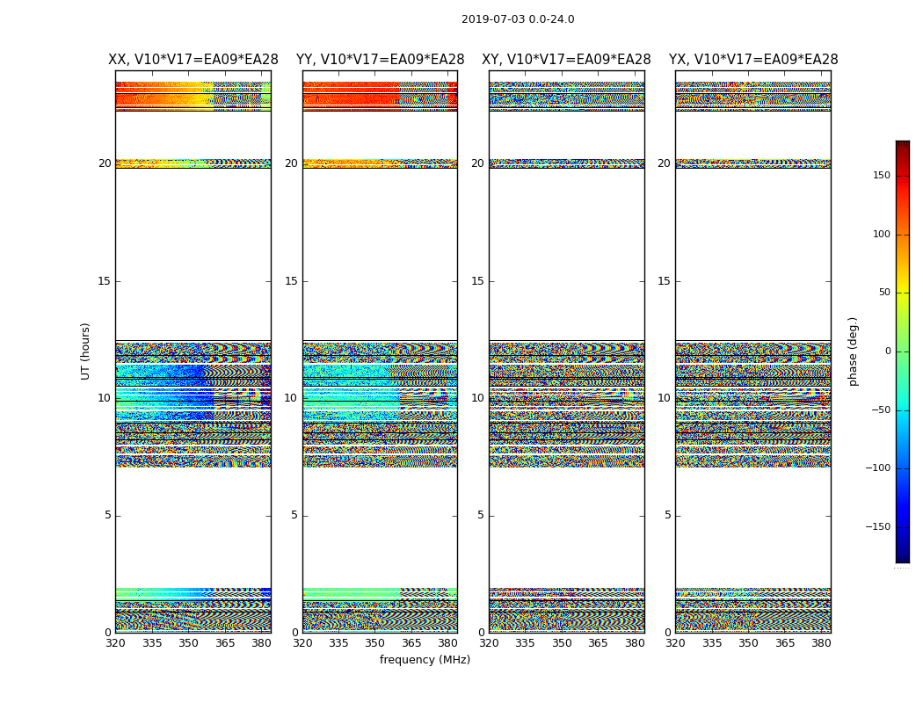Screen dimensions: 923x703
Task: Select the XY, V10*V17=EA09*EA28 panel title
Action: tap(566, 60)
